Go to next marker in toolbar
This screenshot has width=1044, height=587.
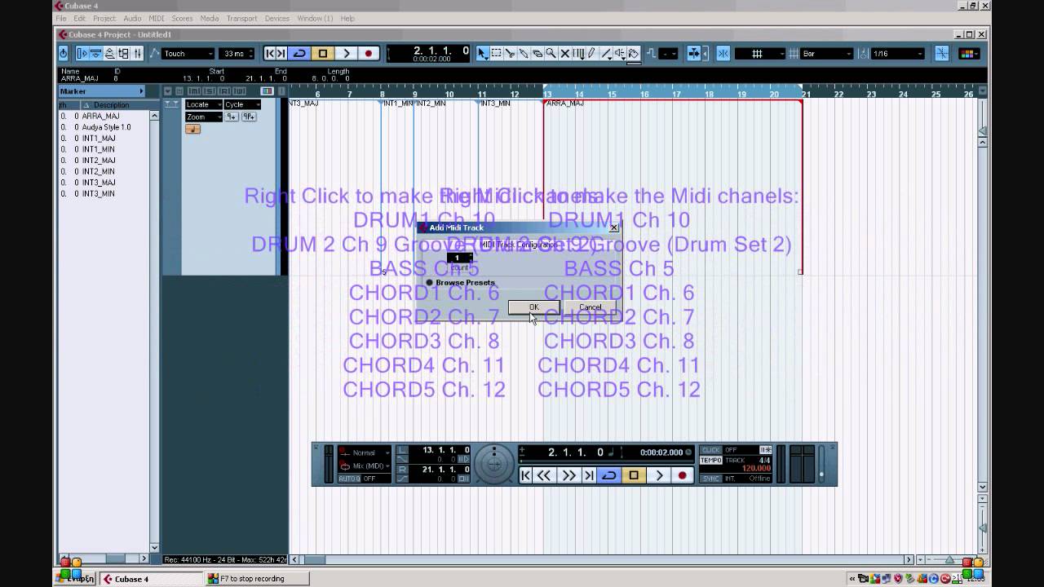tap(281, 54)
